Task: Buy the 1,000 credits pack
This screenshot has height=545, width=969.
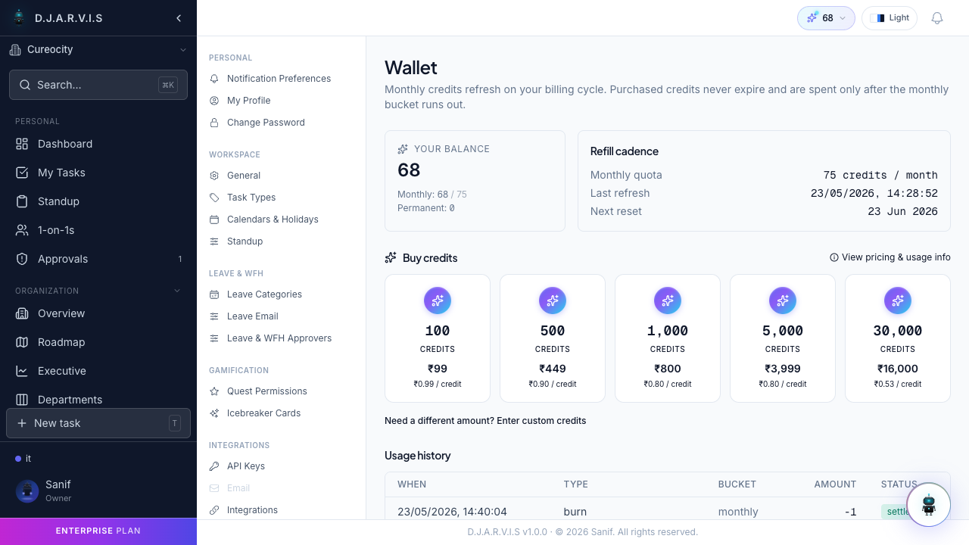Action: 668,338
